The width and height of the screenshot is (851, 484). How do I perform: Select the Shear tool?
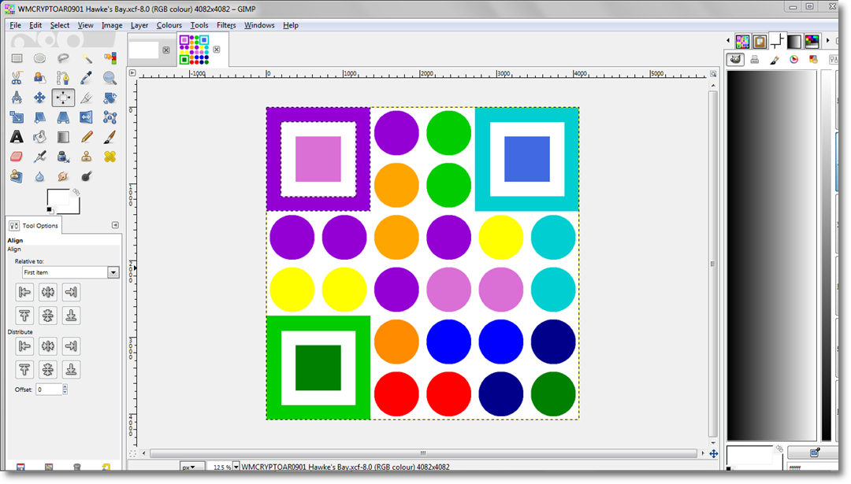coord(39,117)
